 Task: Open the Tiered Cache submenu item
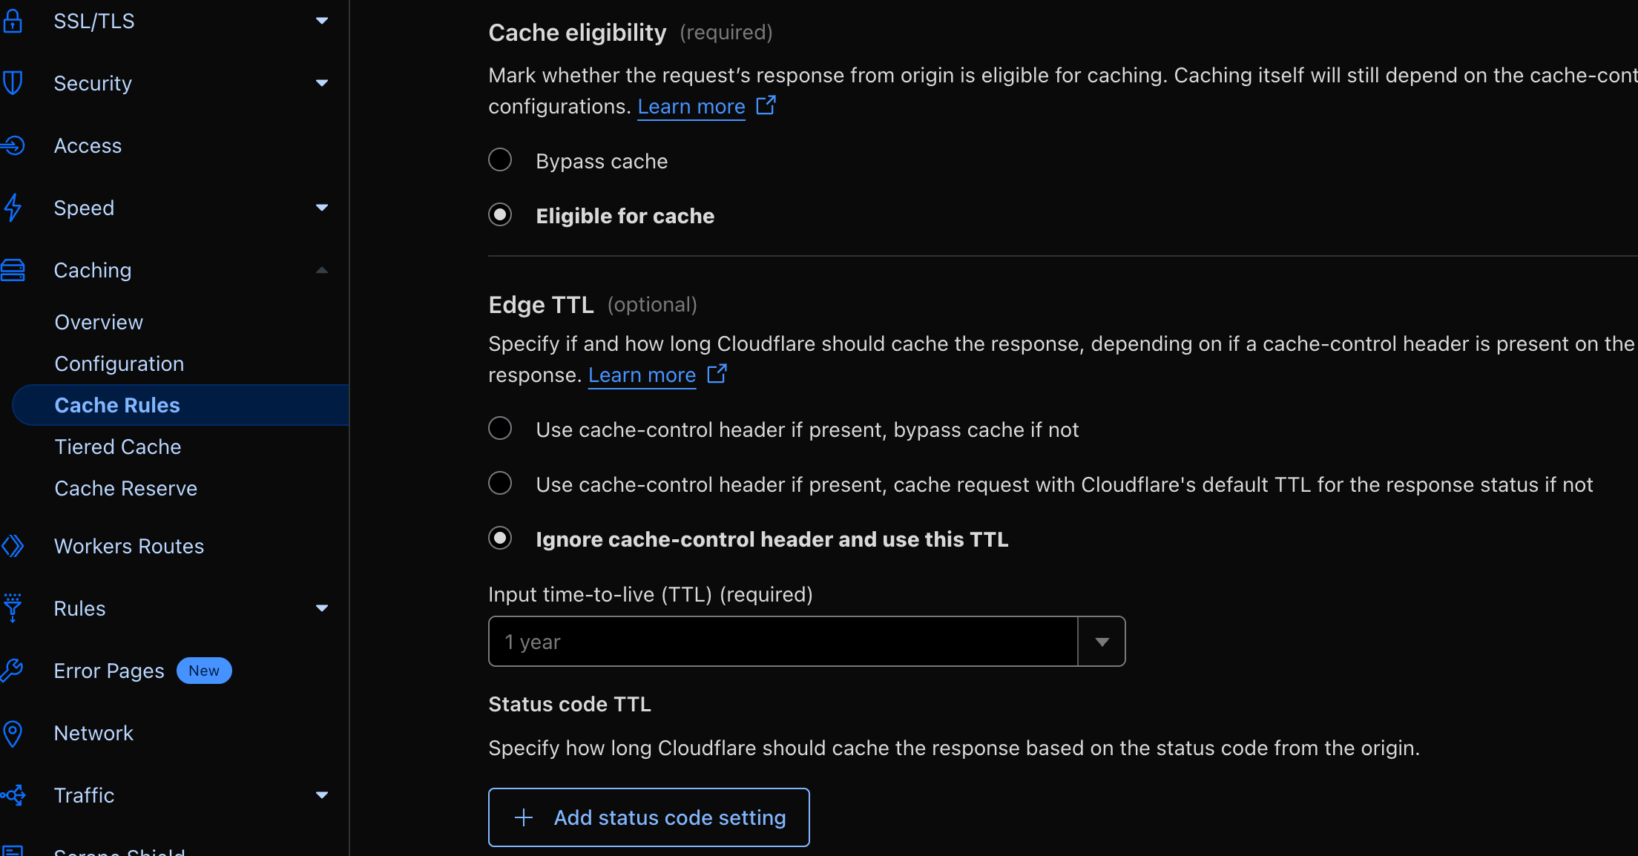coord(118,447)
